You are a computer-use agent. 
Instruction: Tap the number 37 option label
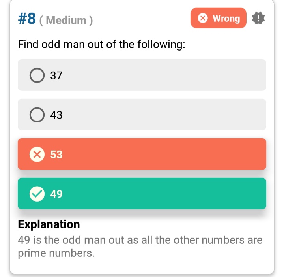click(x=56, y=75)
